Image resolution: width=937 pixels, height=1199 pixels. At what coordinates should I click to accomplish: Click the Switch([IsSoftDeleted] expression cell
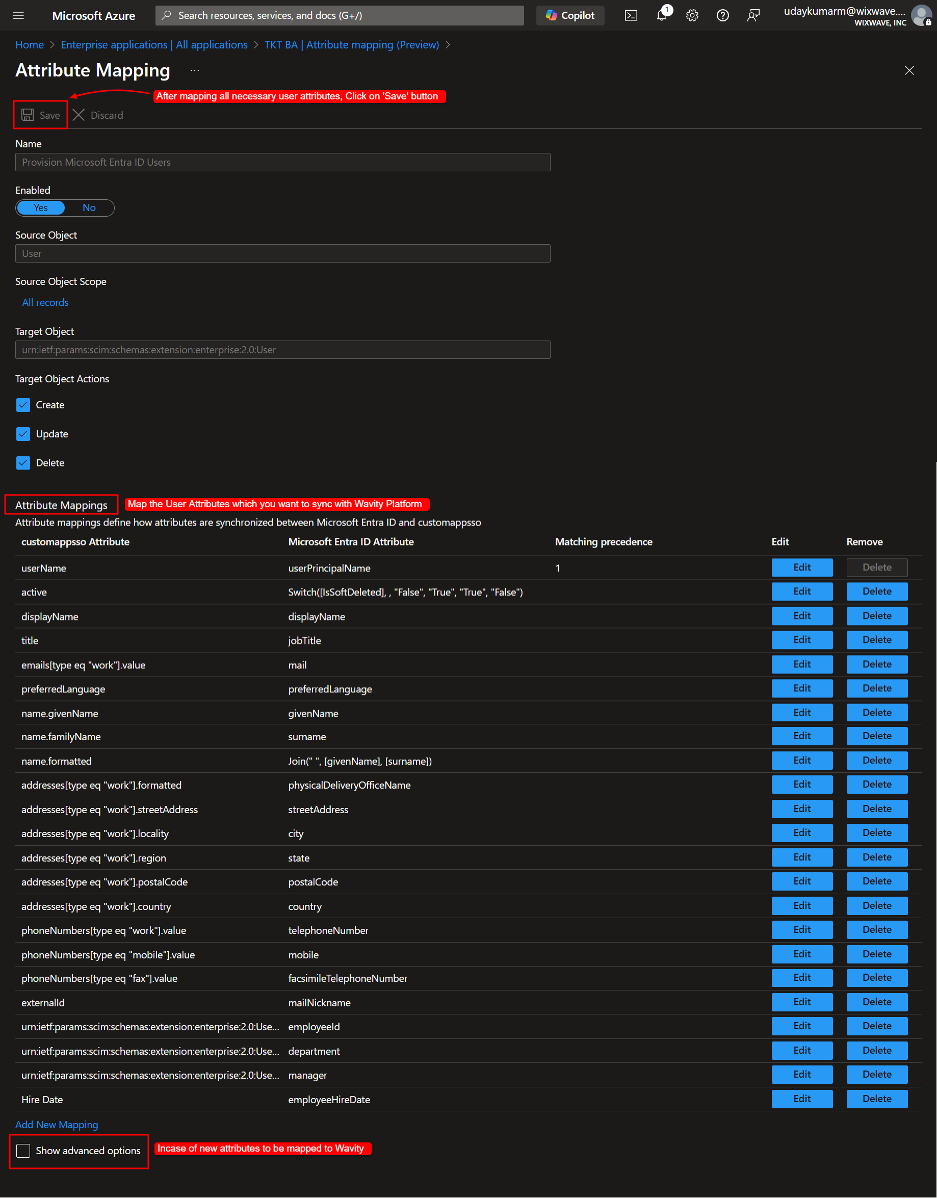(405, 592)
